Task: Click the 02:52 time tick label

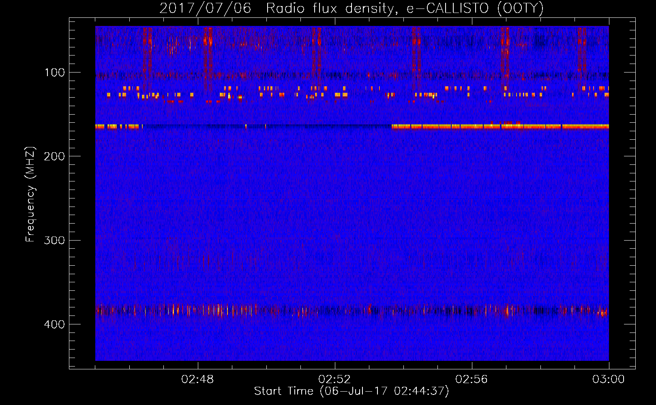Action: click(x=334, y=379)
